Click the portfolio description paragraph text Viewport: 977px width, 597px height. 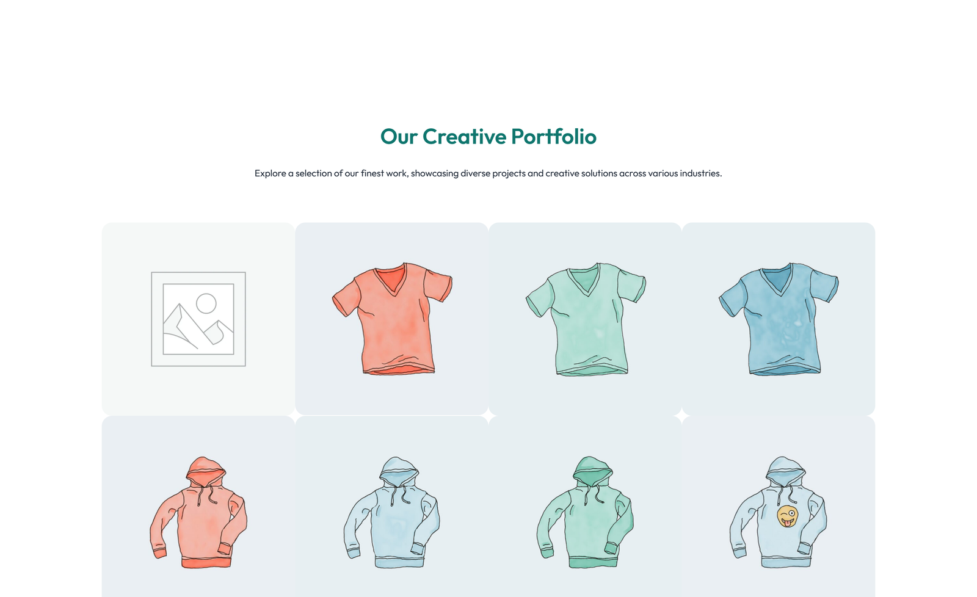[488, 173]
